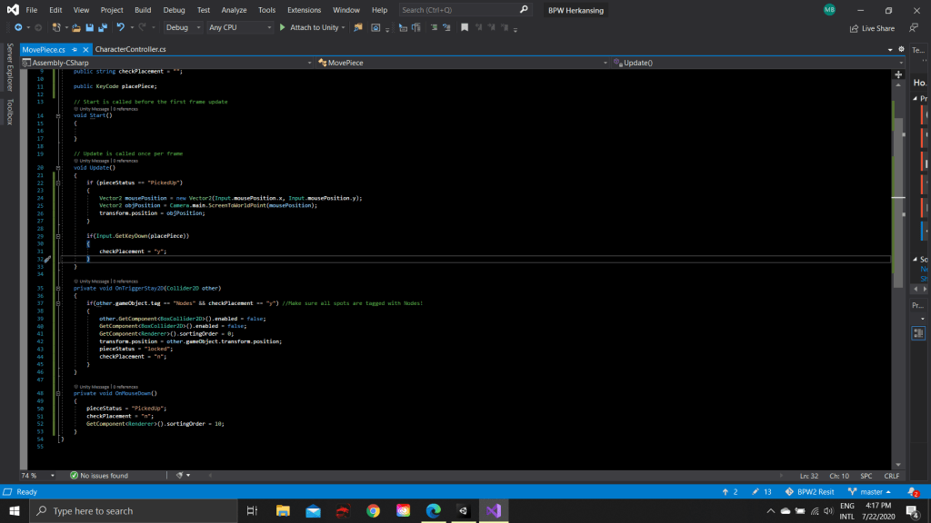
Task: Pin the MovePiece.cs tab
Action: point(75,49)
